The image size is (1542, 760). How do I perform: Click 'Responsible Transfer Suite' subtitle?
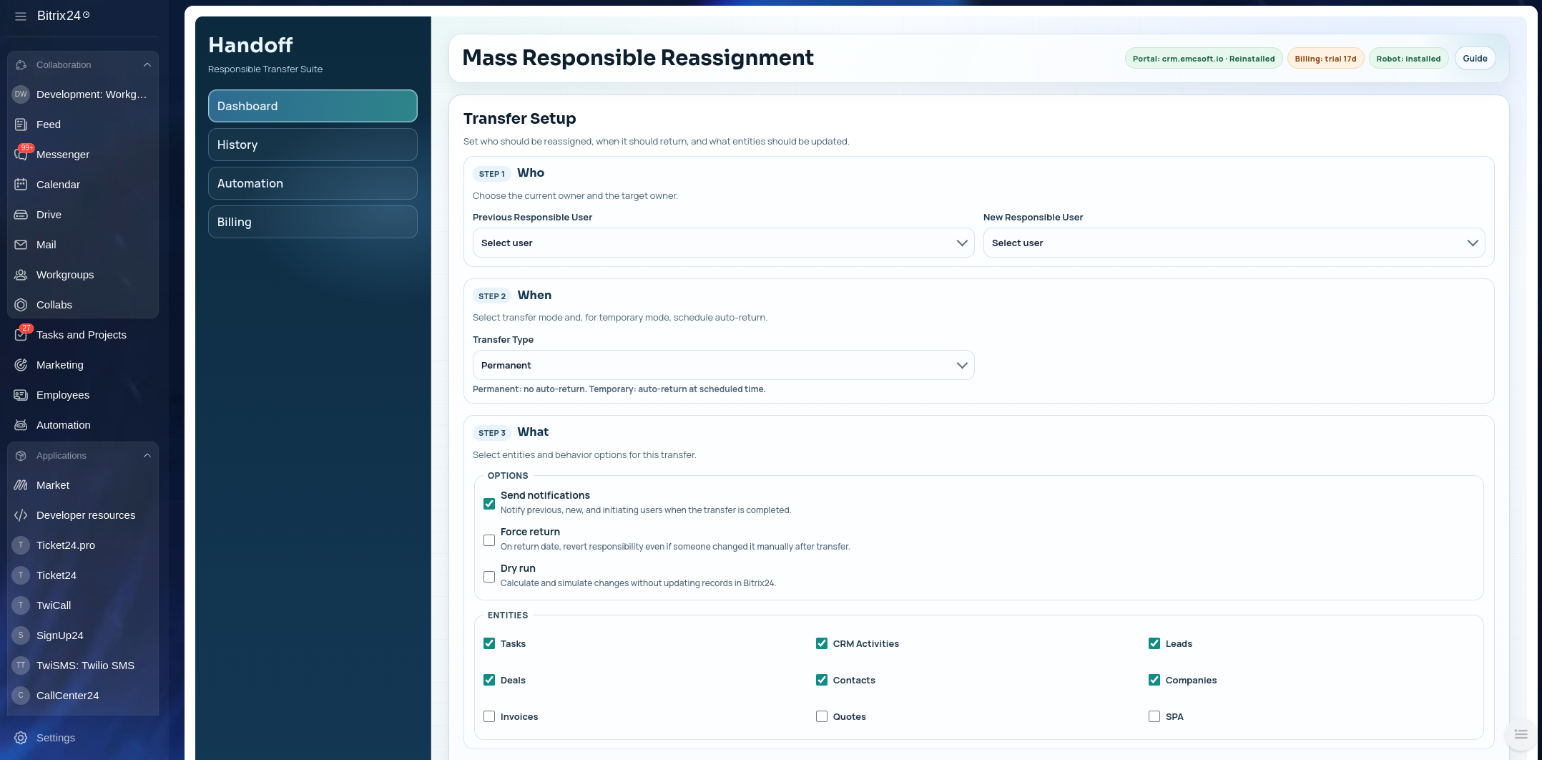tap(265, 69)
